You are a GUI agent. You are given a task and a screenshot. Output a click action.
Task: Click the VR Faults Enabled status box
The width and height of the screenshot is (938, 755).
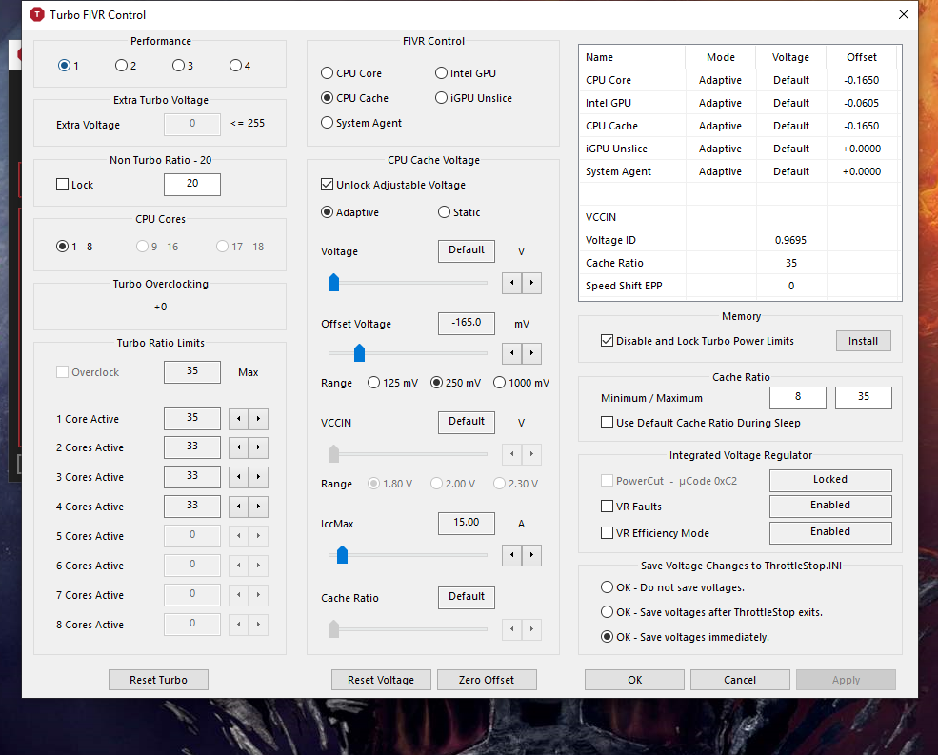coord(830,506)
